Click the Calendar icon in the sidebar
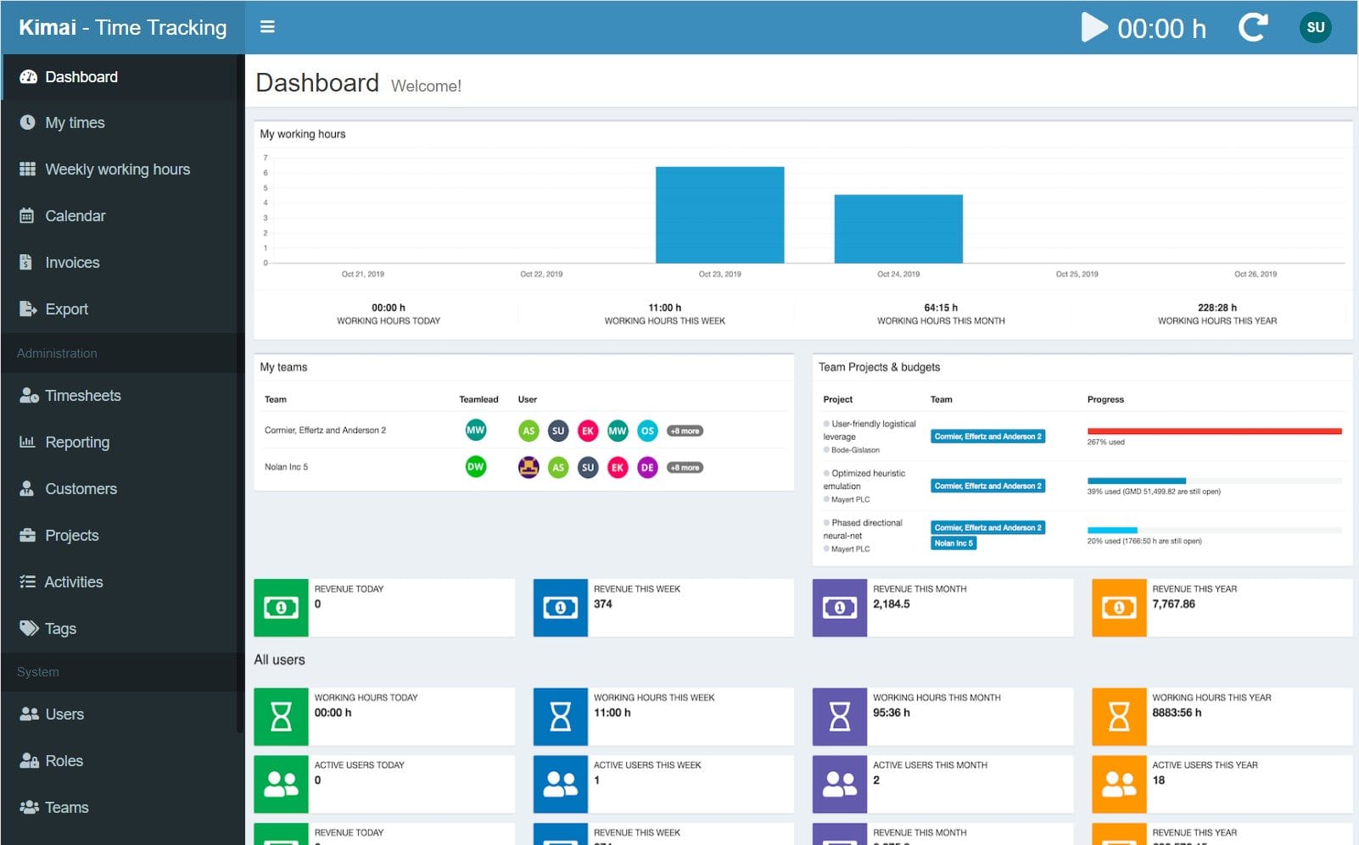The width and height of the screenshot is (1359, 845). [x=26, y=215]
